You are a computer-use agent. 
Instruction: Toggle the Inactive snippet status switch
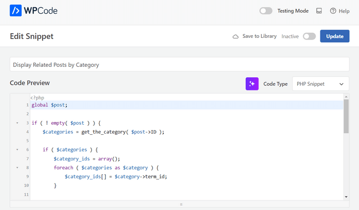(x=309, y=36)
